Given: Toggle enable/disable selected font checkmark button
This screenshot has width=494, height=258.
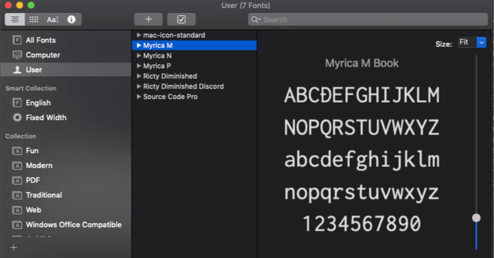Looking at the screenshot, I should tap(181, 19).
